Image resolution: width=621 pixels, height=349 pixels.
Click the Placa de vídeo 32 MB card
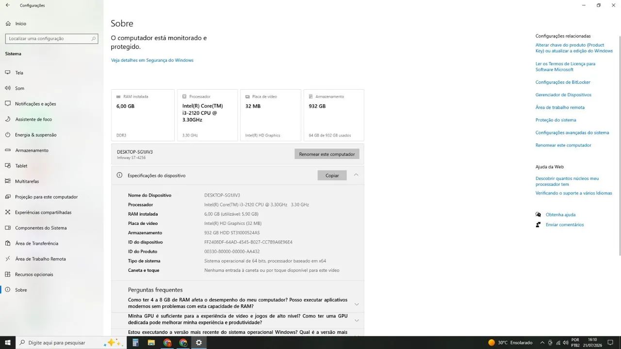[x=271, y=115]
